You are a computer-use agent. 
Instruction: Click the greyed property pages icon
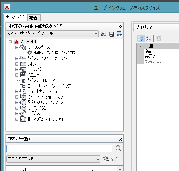coord(159,39)
